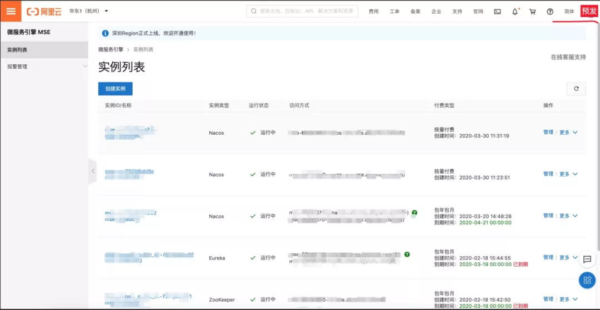Collapse the sidebar with the arrow handle

point(93,171)
